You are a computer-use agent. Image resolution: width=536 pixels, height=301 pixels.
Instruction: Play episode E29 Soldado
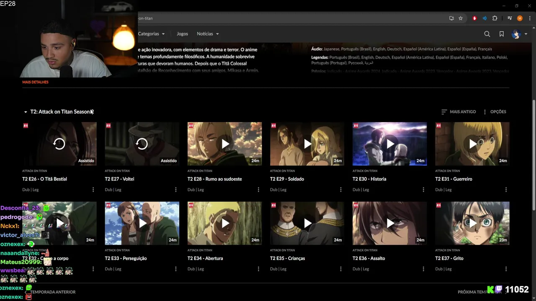[307, 144]
